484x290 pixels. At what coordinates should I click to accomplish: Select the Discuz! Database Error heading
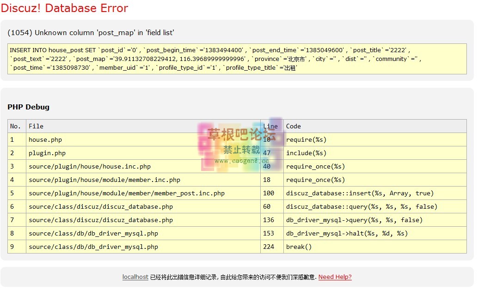65,8
